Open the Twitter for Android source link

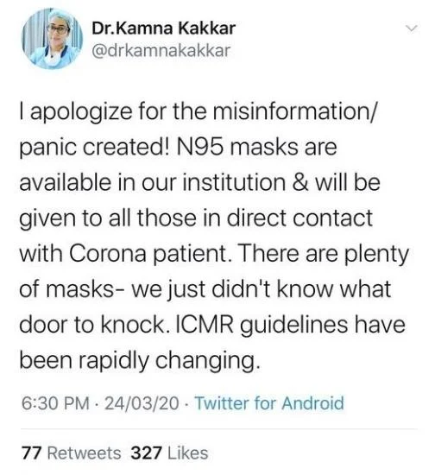(269, 403)
